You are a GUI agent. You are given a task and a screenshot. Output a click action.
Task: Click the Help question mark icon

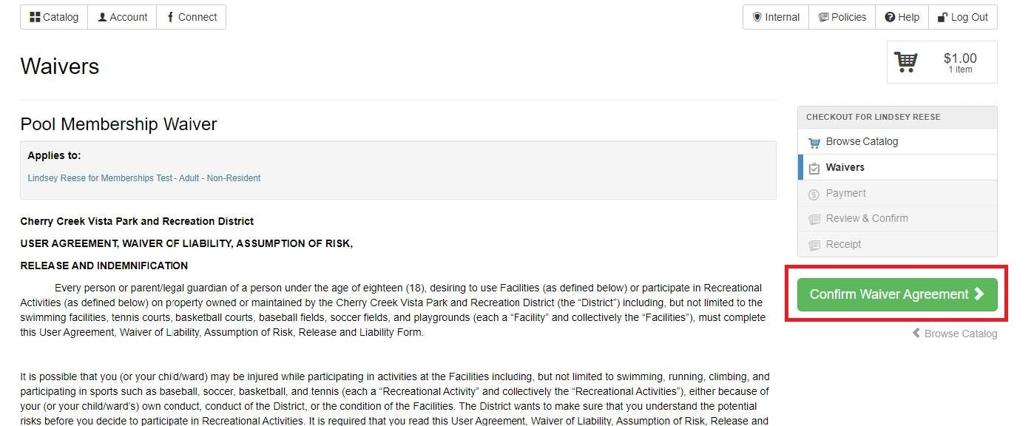tap(890, 17)
